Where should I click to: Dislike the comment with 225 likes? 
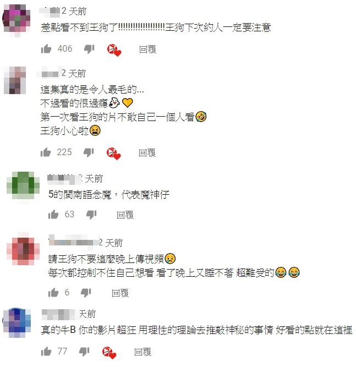coord(89,152)
